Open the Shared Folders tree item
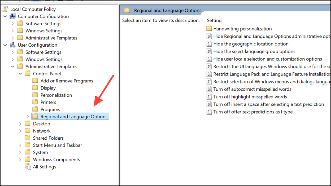Viewport: 331px width, 186px height. point(48,138)
